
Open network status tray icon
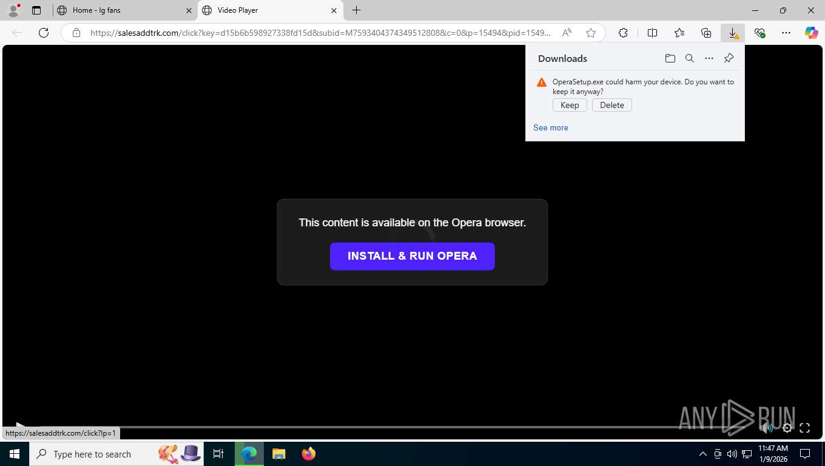click(x=747, y=454)
